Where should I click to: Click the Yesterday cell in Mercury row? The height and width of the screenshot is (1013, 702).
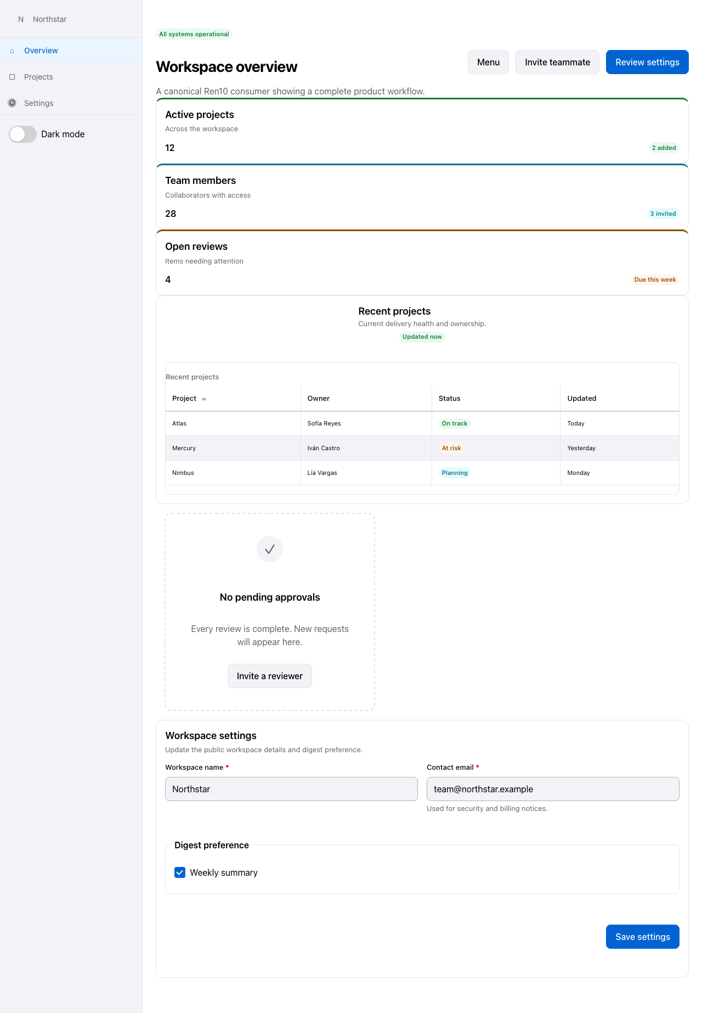(x=620, y=448)
